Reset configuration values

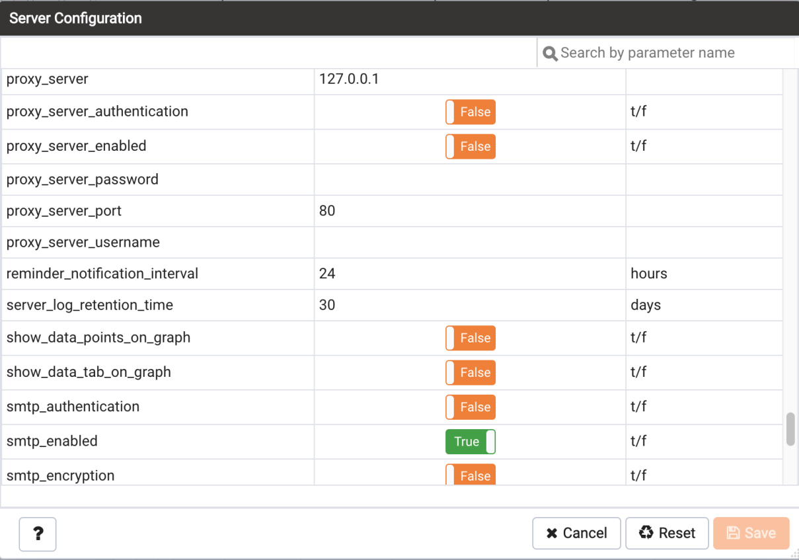click(667, 534)
